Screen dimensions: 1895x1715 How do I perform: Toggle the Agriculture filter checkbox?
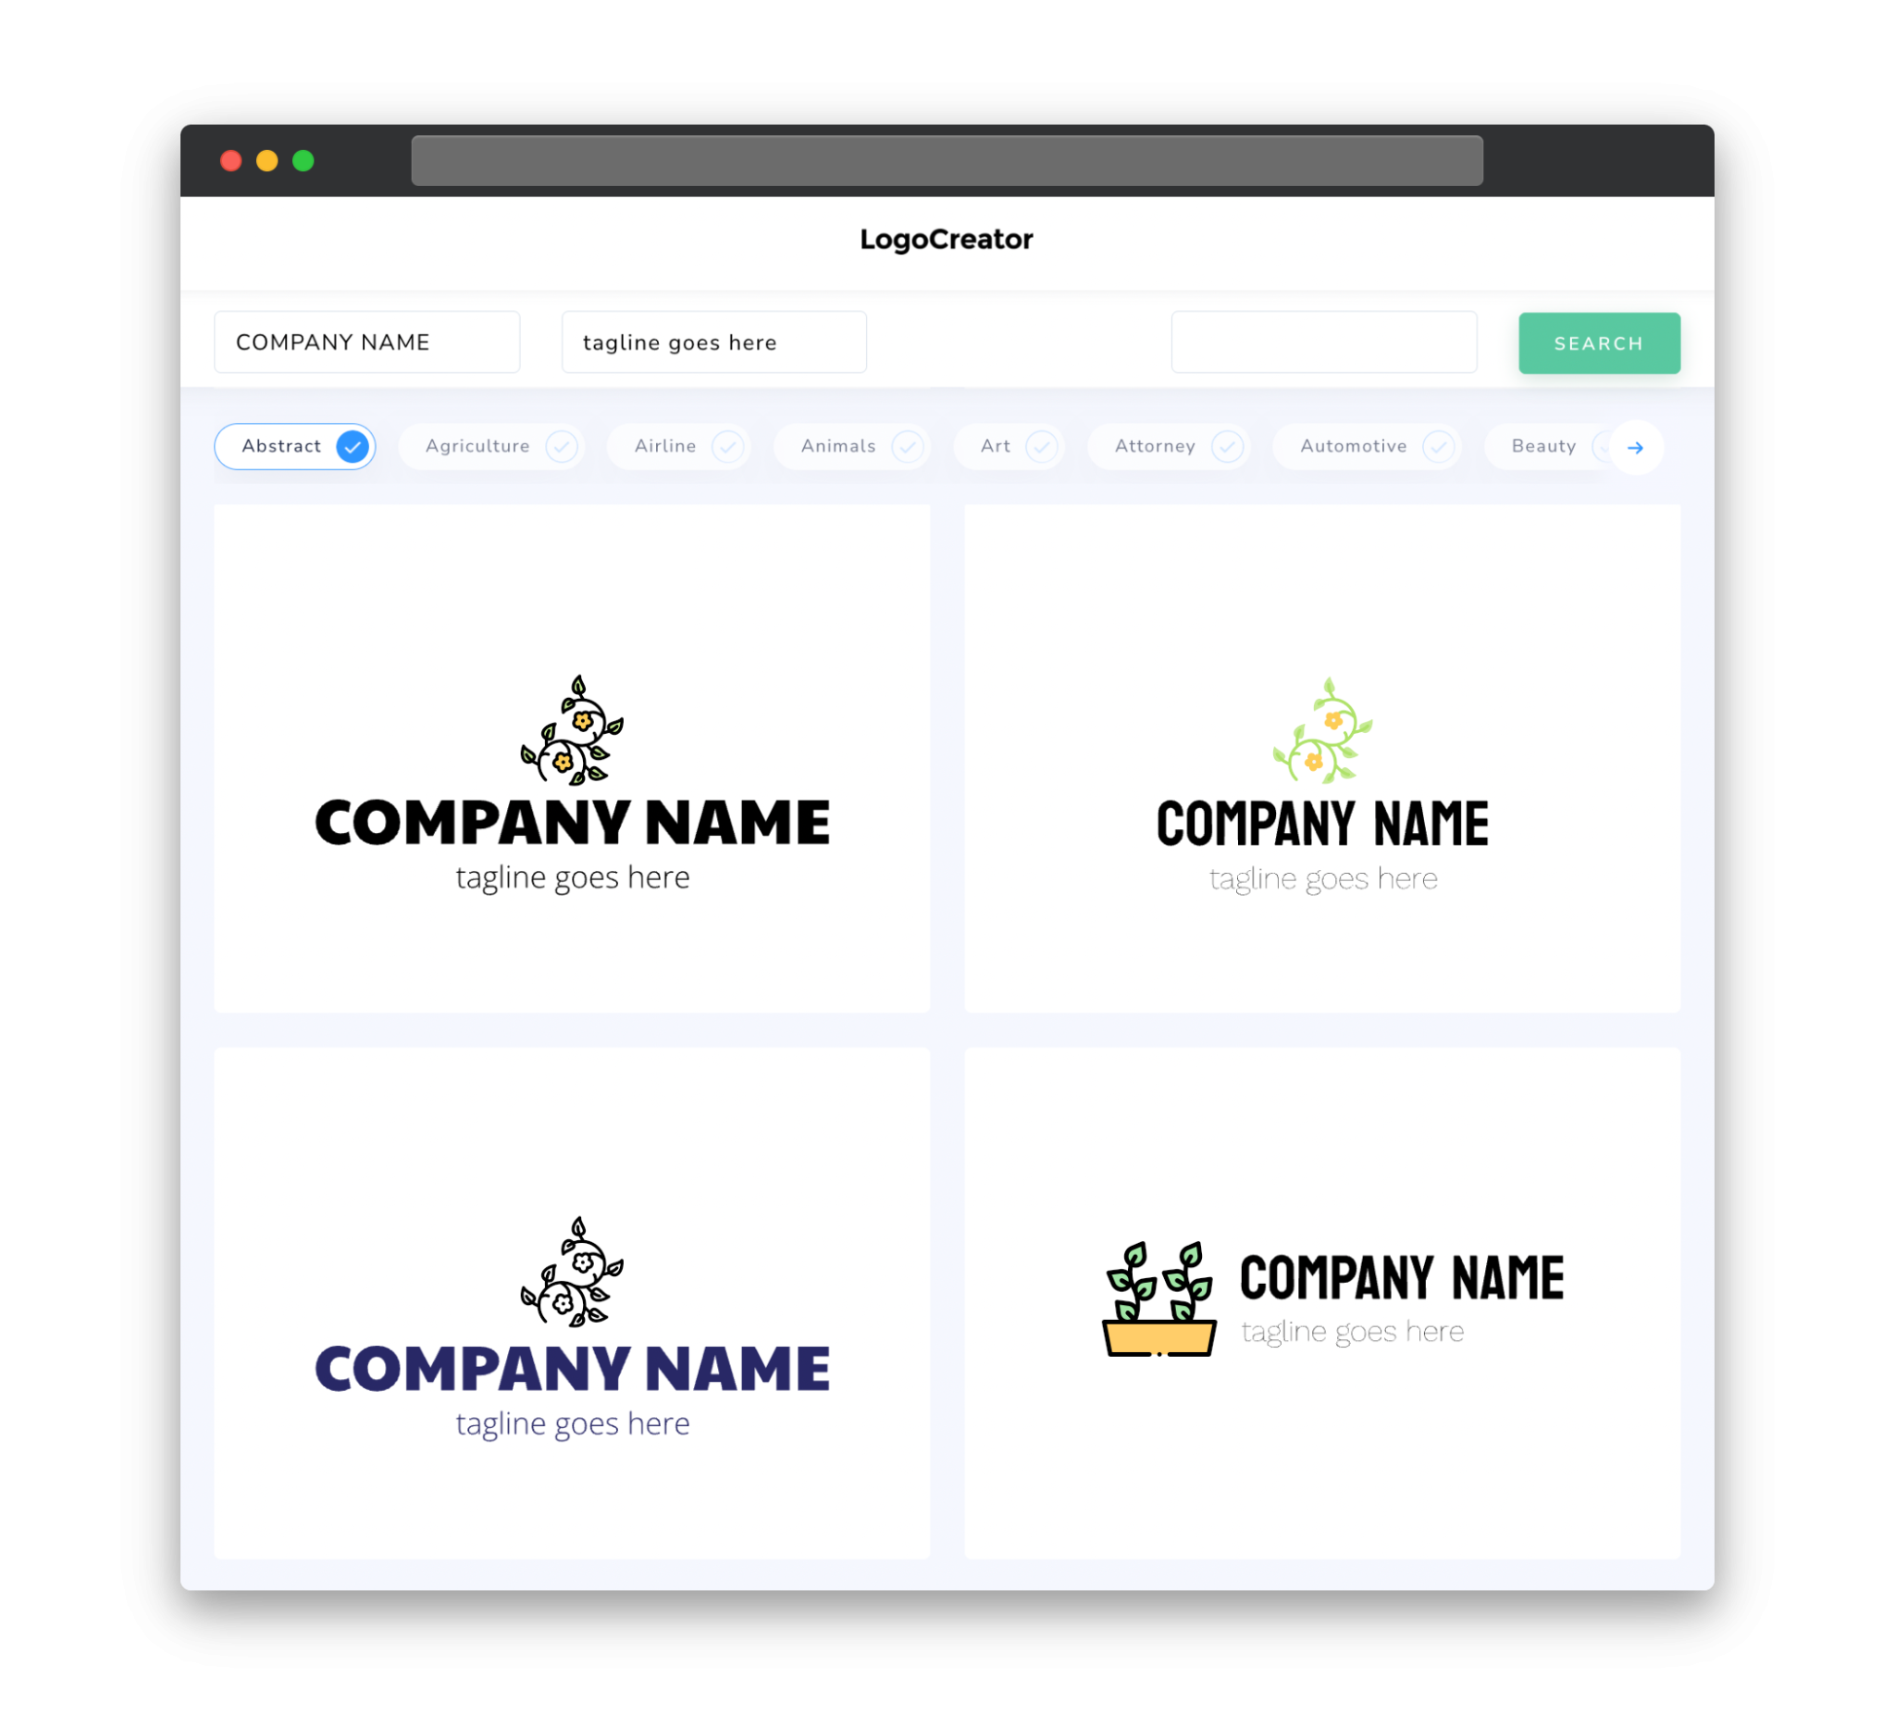coord(560,446)
